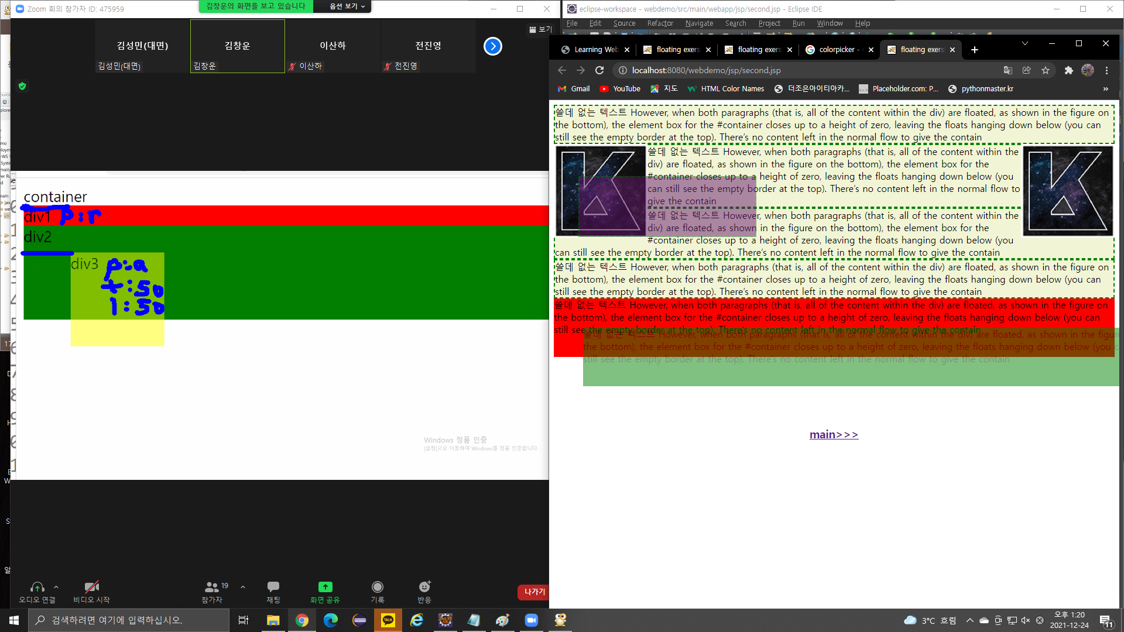Open Eclipse Refactor menu
1124x632 pixels.
[660, 23]
